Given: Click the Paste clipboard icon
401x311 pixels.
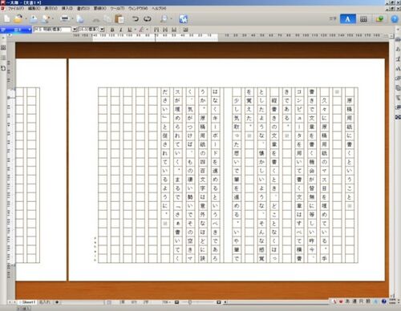Looking at the screenshot, I should [119, 19].
